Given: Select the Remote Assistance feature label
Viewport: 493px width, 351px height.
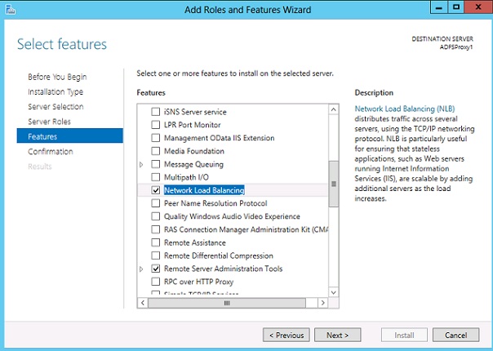Looking at the screenshot, I should point(195,242).
